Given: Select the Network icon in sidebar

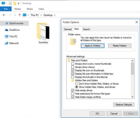Looking at the screenshot, I should click(6, 43).
